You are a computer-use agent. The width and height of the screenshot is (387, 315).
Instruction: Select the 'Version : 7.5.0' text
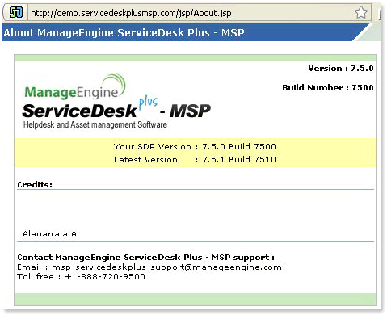341,69
